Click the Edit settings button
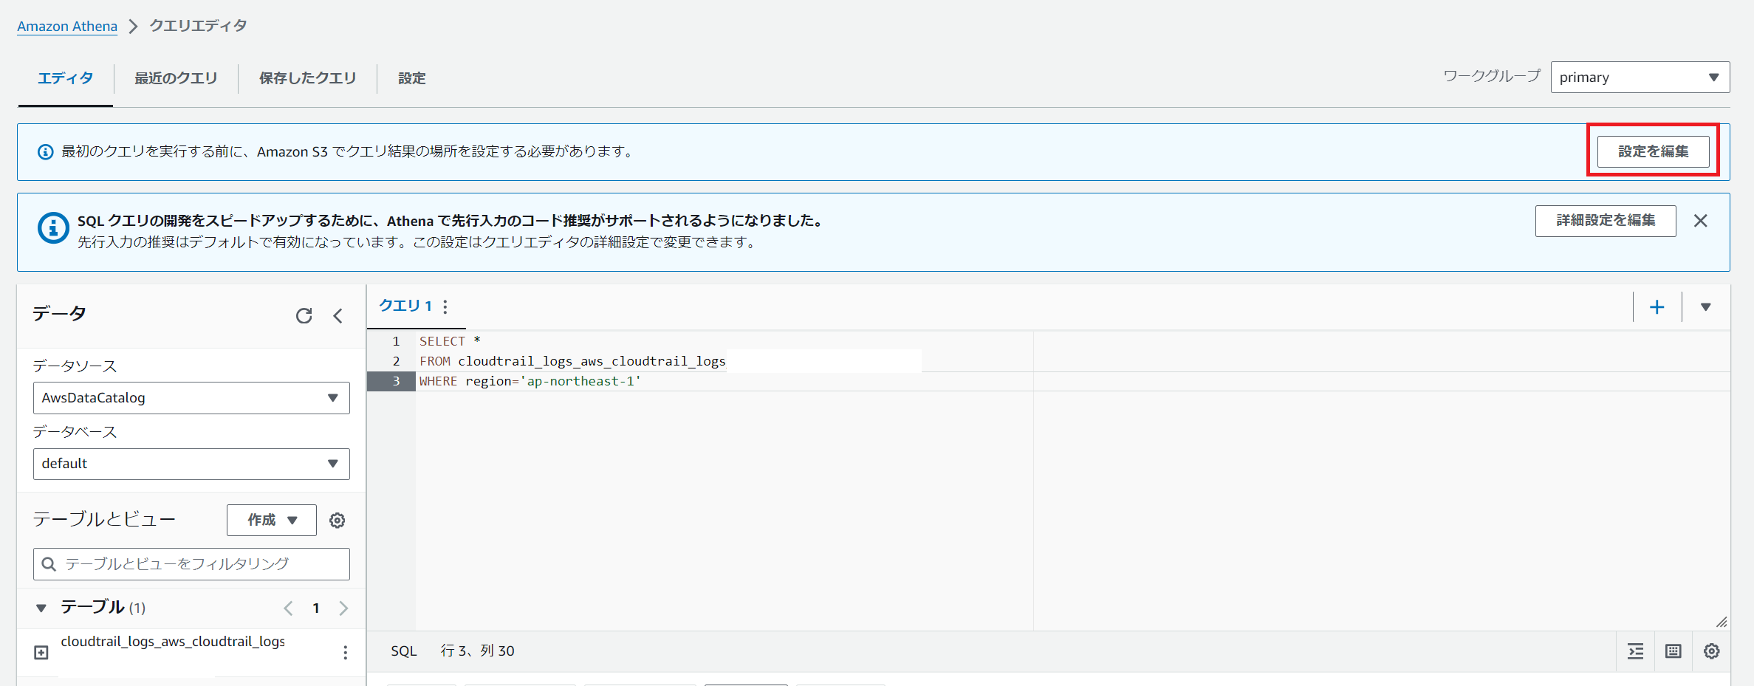1754x686 pixels. pyautogui.click(x=1653, y=151)
